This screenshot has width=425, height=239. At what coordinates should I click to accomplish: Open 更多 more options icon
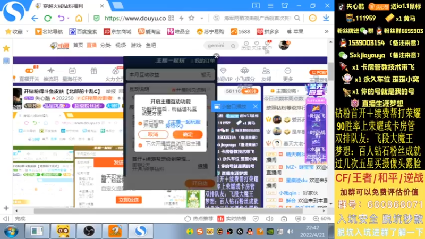(x=287, y=74)
